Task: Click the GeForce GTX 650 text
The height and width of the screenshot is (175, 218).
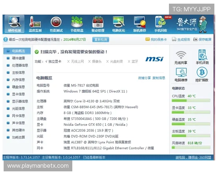Action: tap(96, 124)
